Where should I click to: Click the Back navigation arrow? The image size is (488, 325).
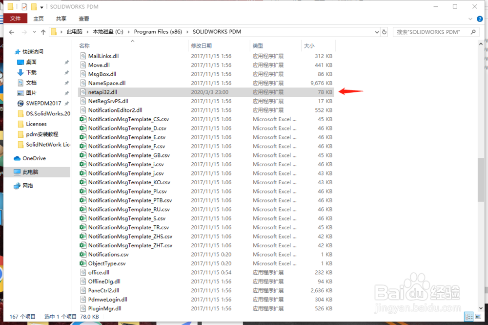pos(12,32)
